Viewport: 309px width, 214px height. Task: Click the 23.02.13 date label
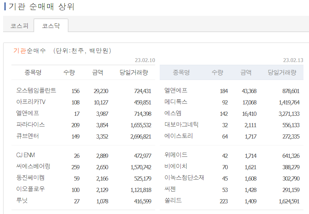coord(293,60)
